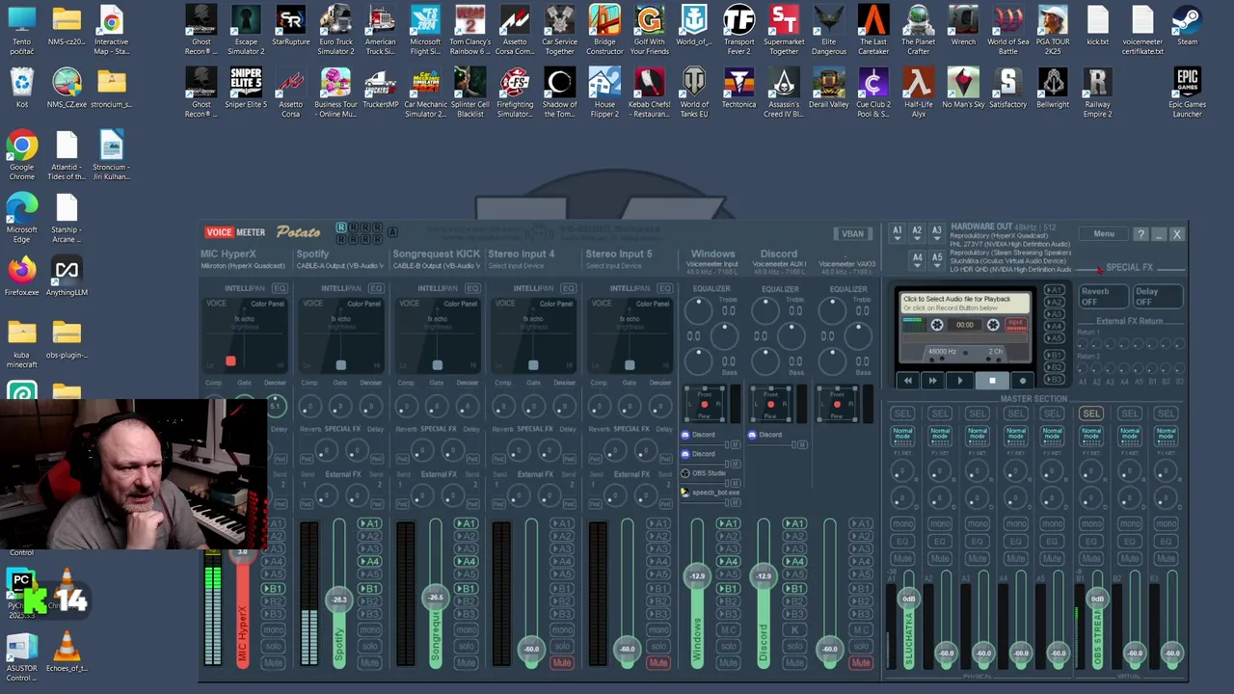Toggle EQ on the MIC HyperX strip
1234x694 pixels.
click(280, 288)
